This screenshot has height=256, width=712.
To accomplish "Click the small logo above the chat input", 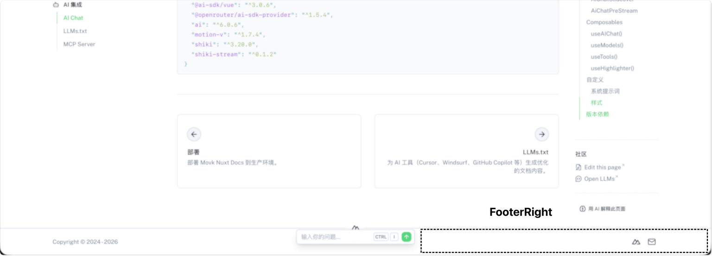I will (355, 228).
